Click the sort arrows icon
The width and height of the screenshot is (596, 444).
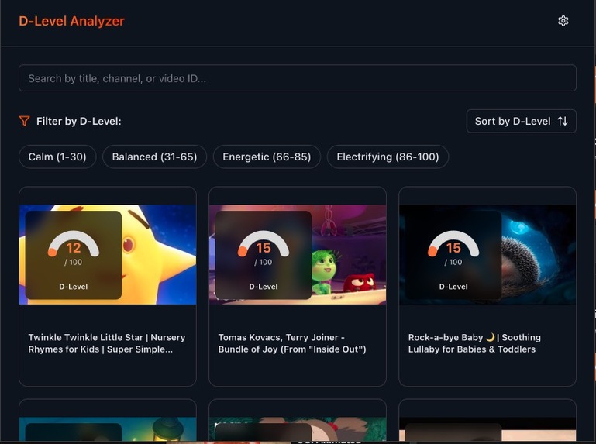click(563, 121)
